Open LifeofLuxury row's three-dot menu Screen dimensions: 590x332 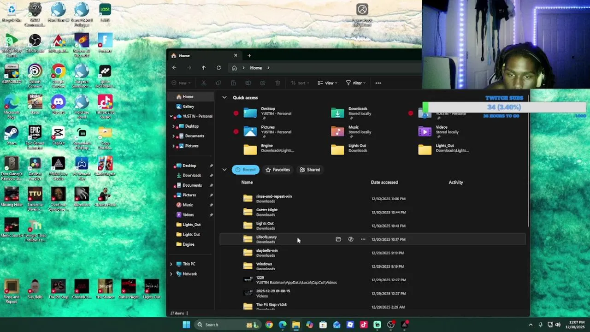point(363,239)
